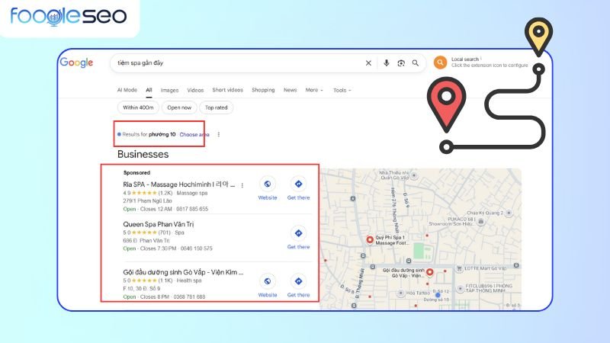
Task: Click the magnifying glass search icon
Action: [x=416, y=63]
